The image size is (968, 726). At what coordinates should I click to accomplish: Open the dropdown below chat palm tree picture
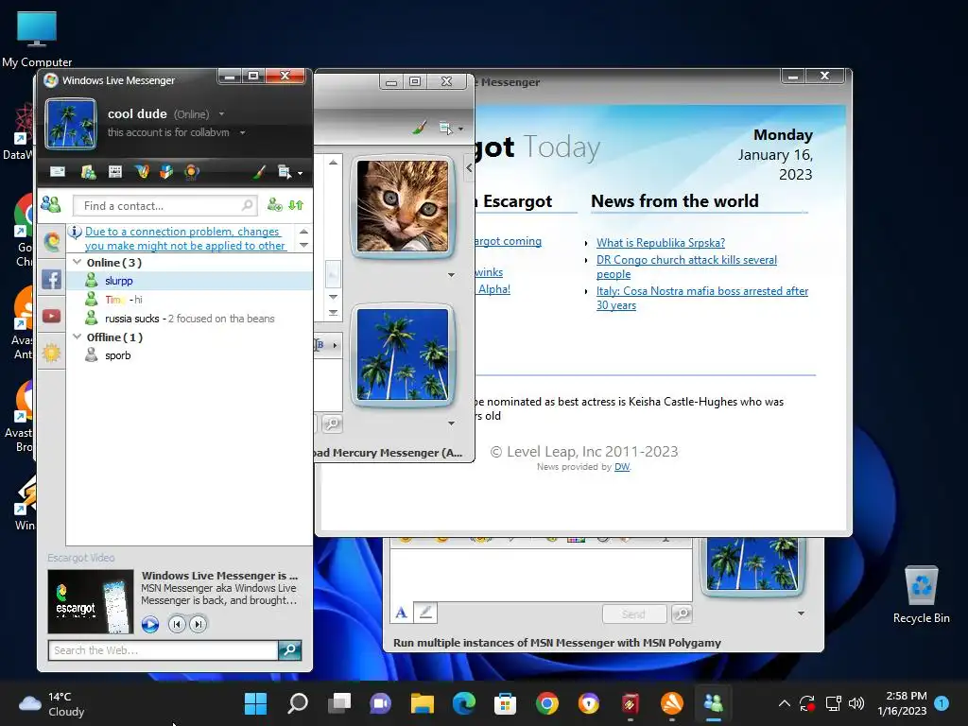(x=451, y=423)
